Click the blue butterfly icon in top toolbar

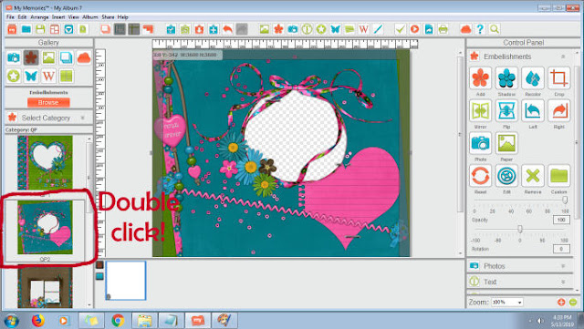[335, 29]
